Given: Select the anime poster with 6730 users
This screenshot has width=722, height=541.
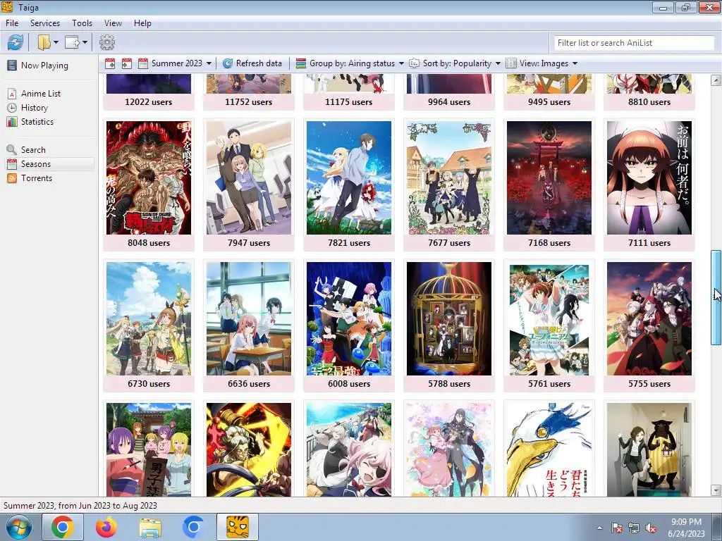Looking at the screenshot, I should 149,319.
